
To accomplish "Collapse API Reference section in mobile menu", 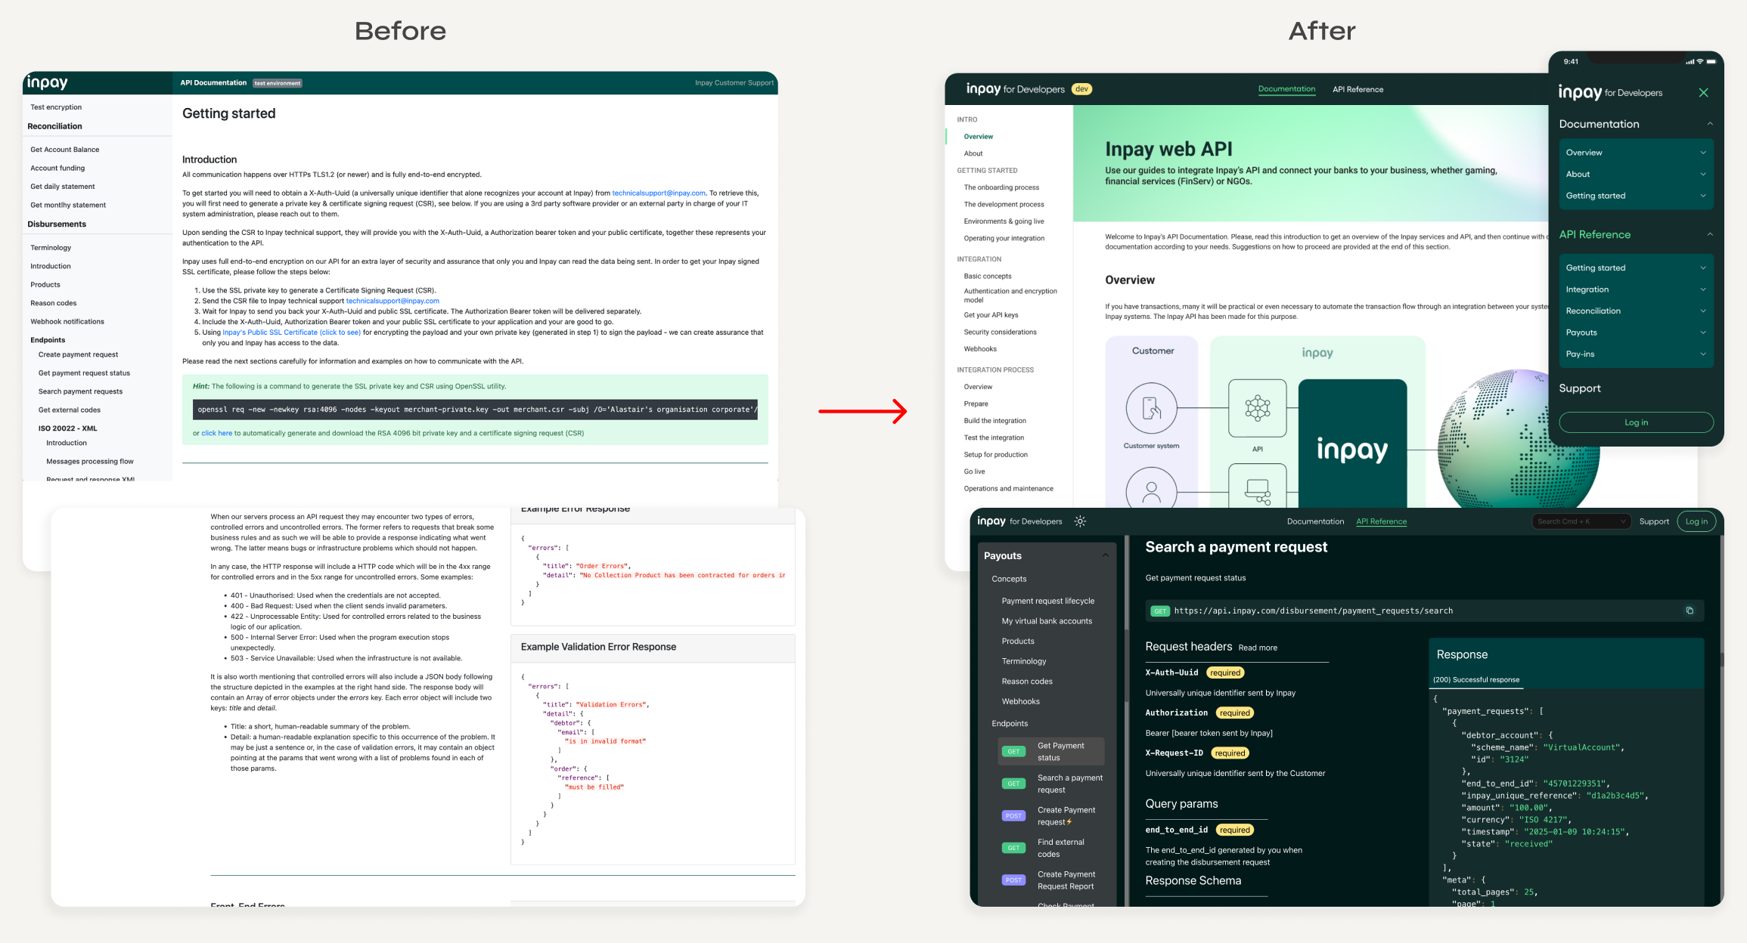I will coord(1710,234).
